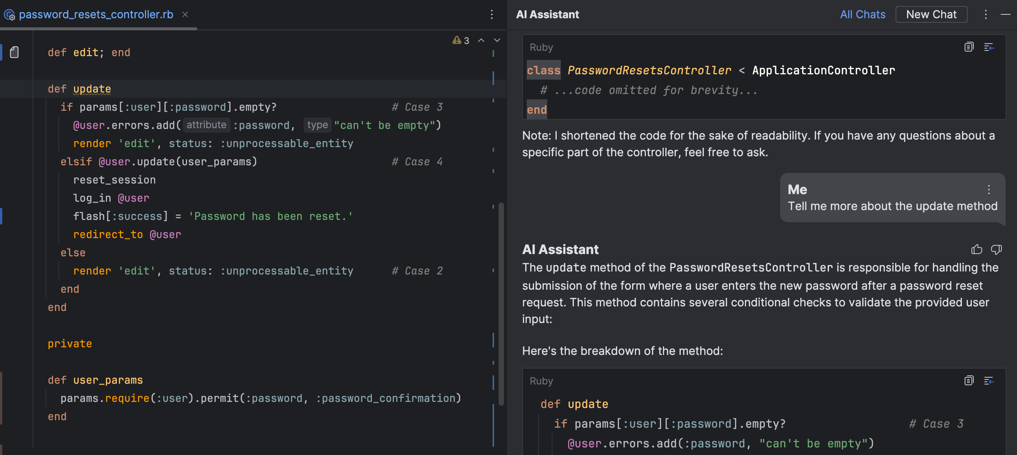The image size is (1017, 455).
Task: Copy the update method code snippet
Action: 968,380
